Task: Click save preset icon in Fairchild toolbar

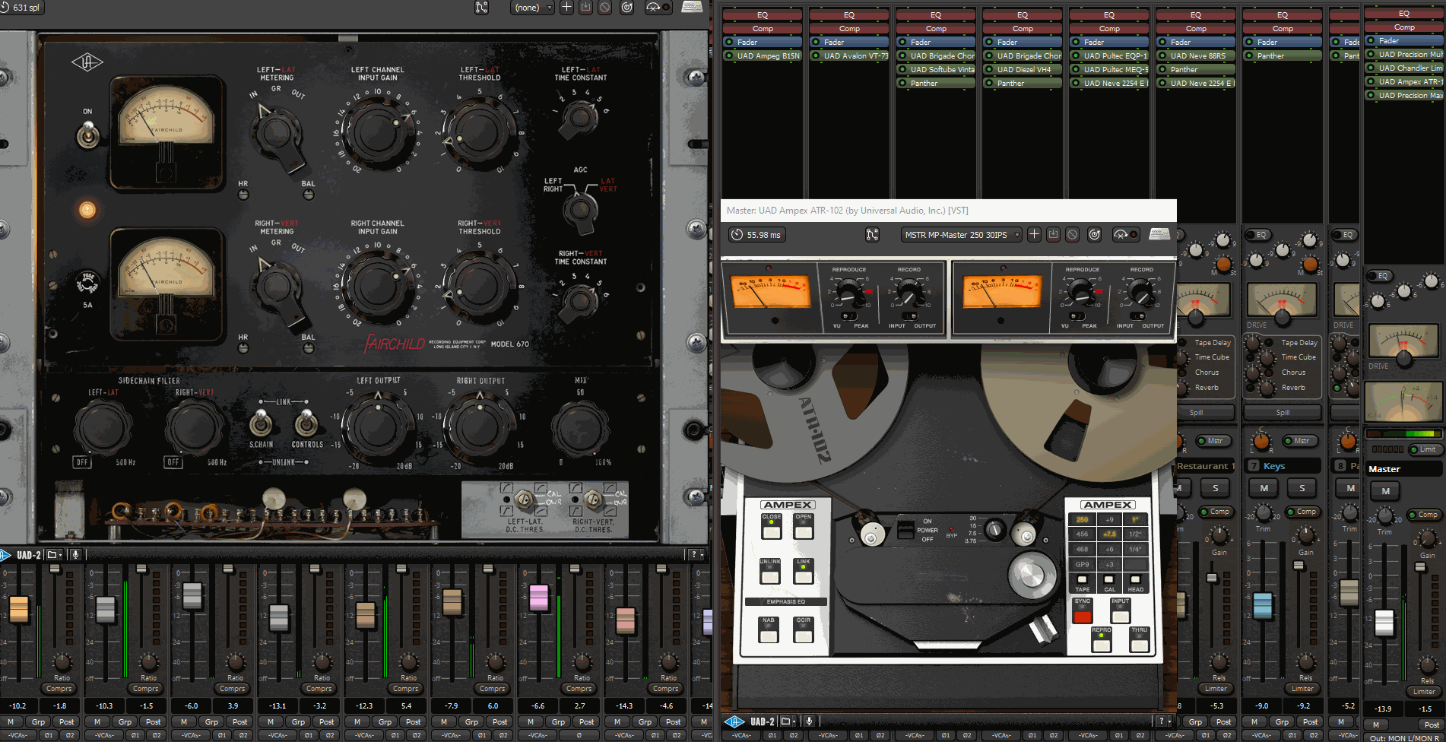Action: tap(585, 8)
